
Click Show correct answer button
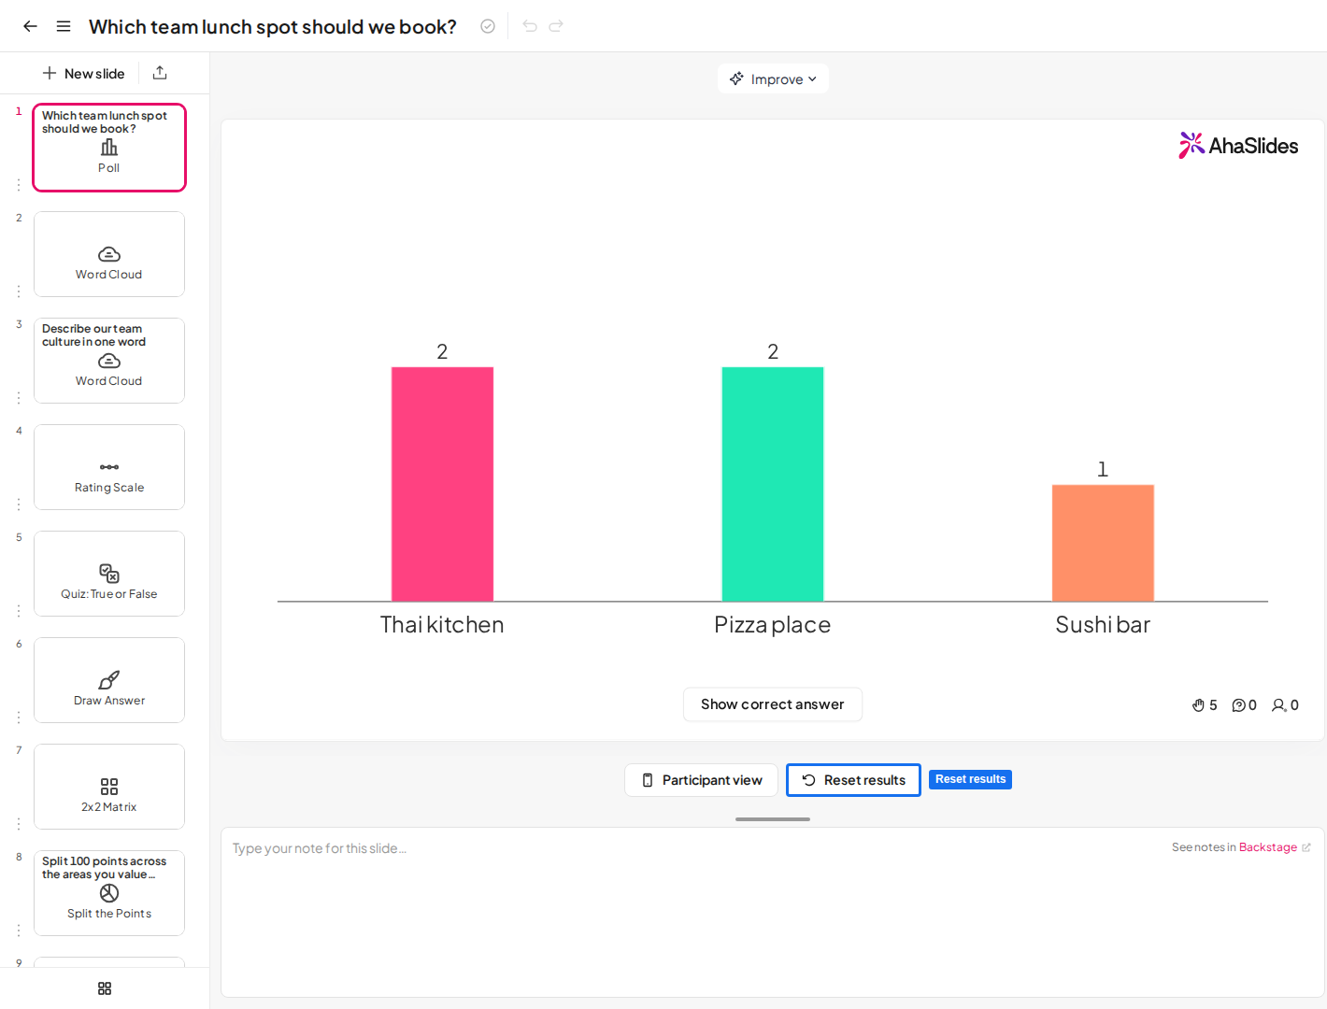[x=773, y=704]
